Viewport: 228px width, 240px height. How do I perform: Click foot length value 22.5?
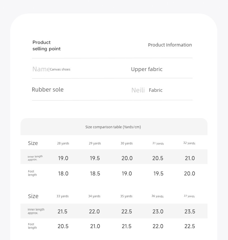click(190, 226)
